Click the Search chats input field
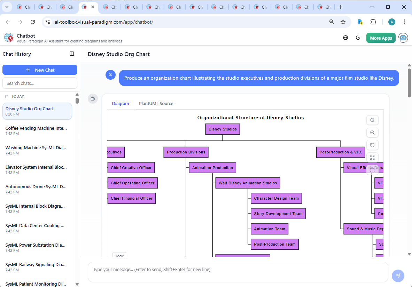The width and height of the screenshot is (412, 287). tap(40, 83)
